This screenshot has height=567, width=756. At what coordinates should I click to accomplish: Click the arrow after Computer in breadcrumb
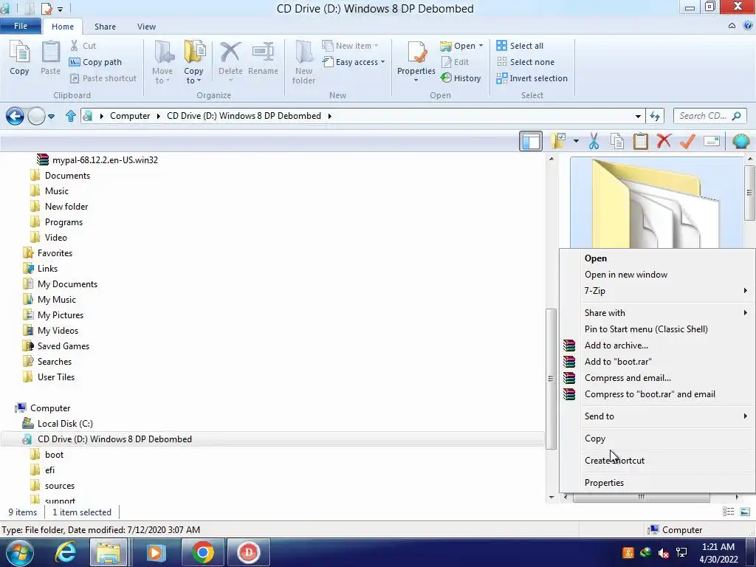(158, 116)
